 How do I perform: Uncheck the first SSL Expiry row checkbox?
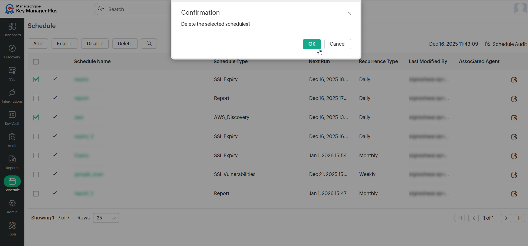coord(36,79)
